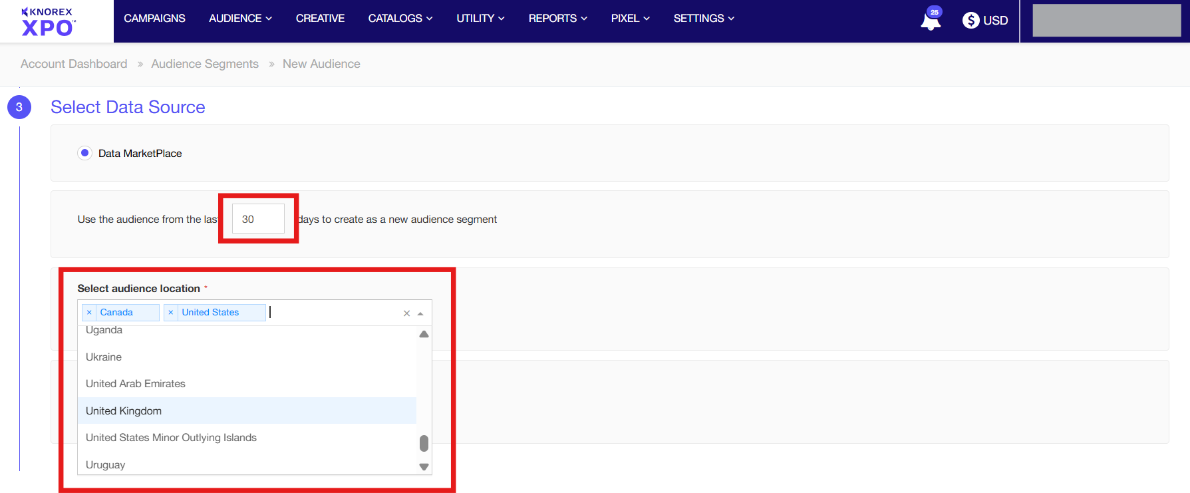The height and width of the screenshot is (493, 1190).
Task: Expand the CATALOGS menu
Action: 400,19
